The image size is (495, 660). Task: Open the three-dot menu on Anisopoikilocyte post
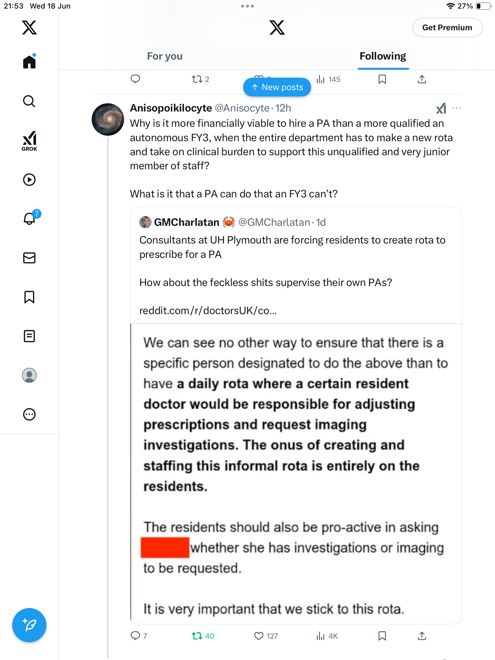point(457,108)
